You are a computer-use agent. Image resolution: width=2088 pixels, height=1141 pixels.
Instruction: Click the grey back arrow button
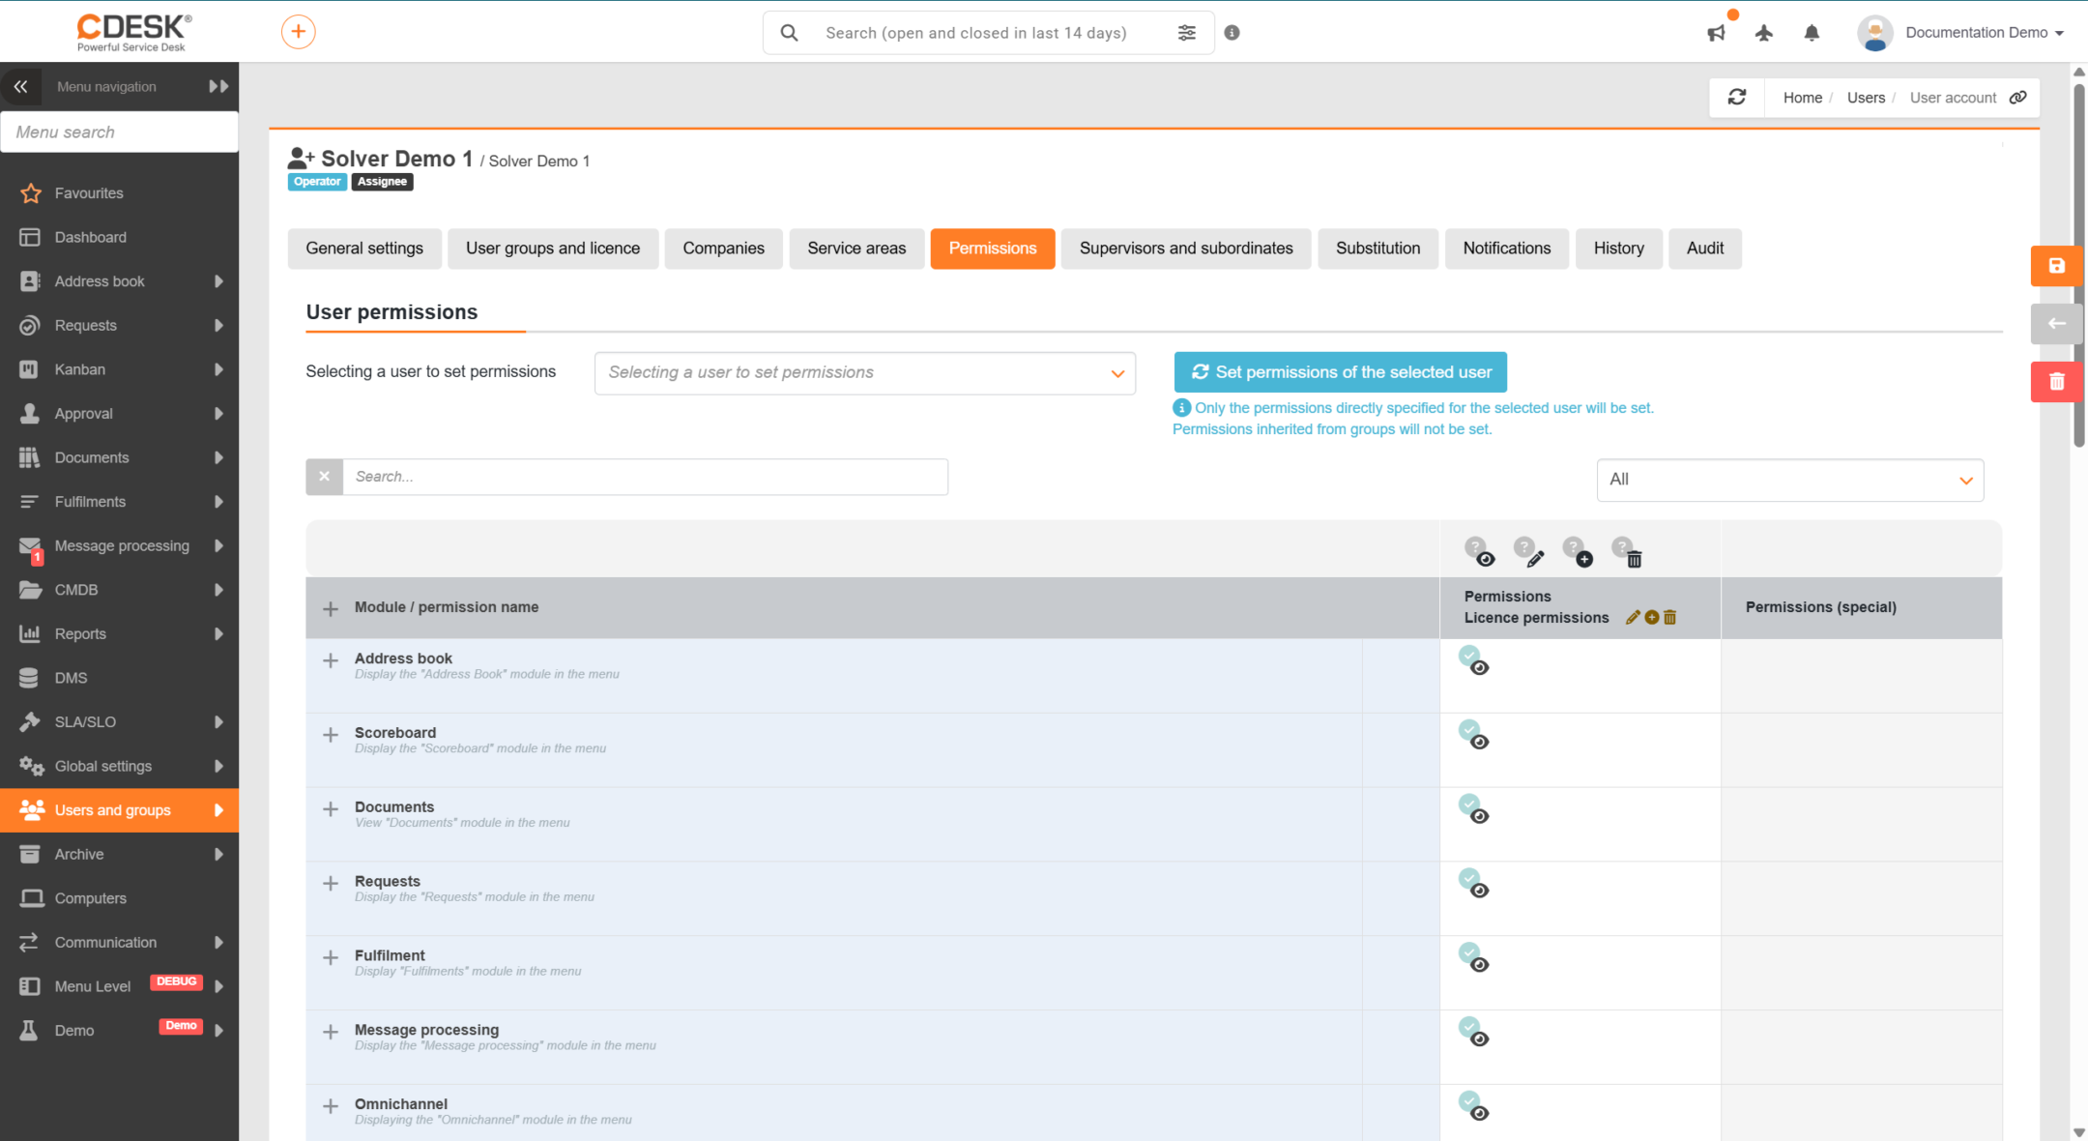[x=2056, y=324]
